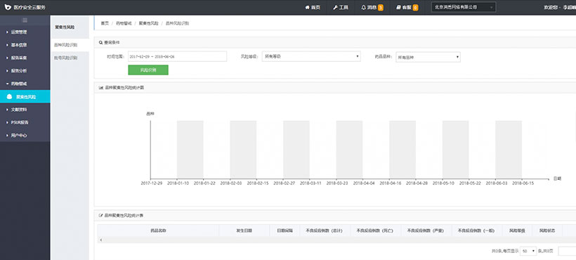
Task: Click the orange message count badge
Action: 381,7
